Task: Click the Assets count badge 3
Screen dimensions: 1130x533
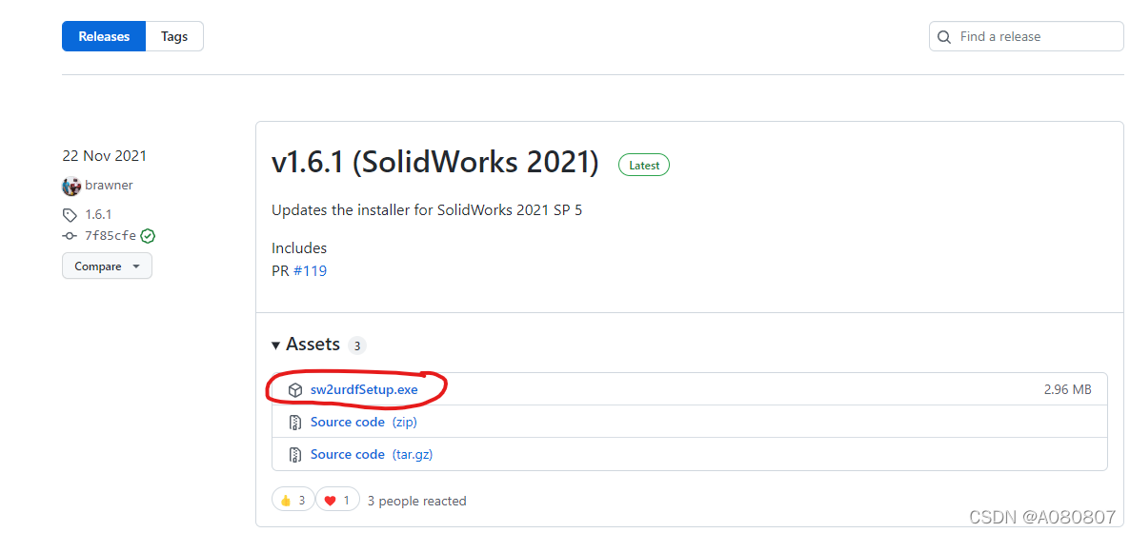Action: pos(356,345)
